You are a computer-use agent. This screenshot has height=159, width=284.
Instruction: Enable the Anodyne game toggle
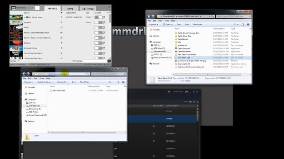click(x=99, y=23)
